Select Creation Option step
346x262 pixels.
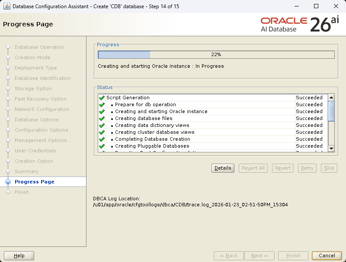pyautogui.click(x=34, y=161)
